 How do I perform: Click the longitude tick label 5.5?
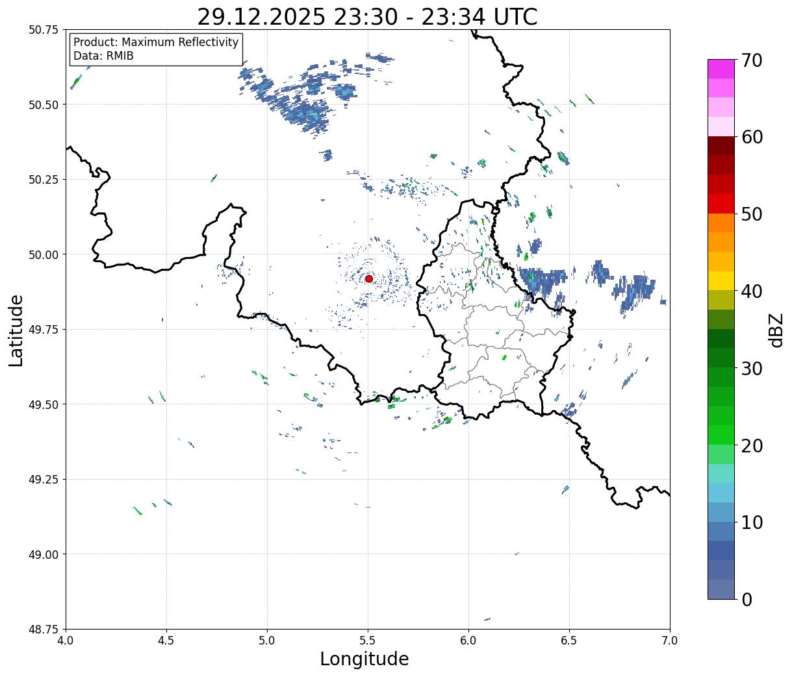click(368, 641)
